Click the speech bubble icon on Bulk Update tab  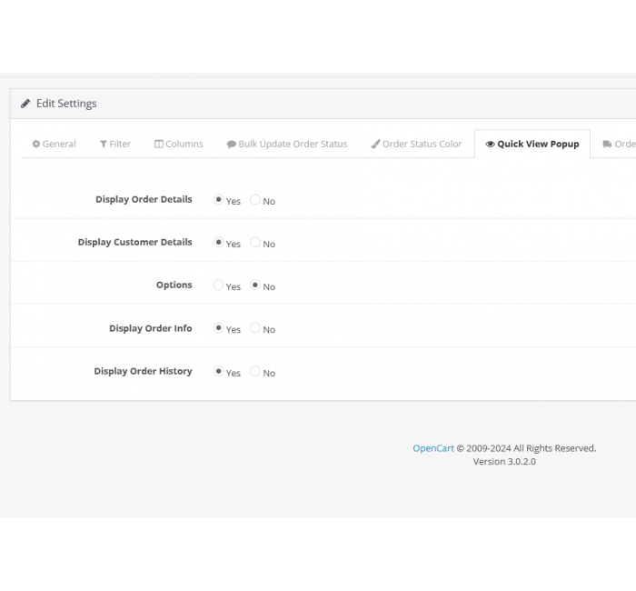(231, 145)
